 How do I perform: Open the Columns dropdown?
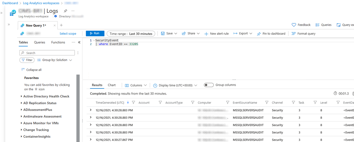point(136,85)
